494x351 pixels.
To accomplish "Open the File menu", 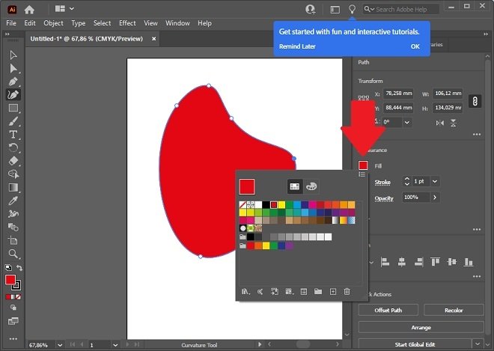I will tap(11, 23).
